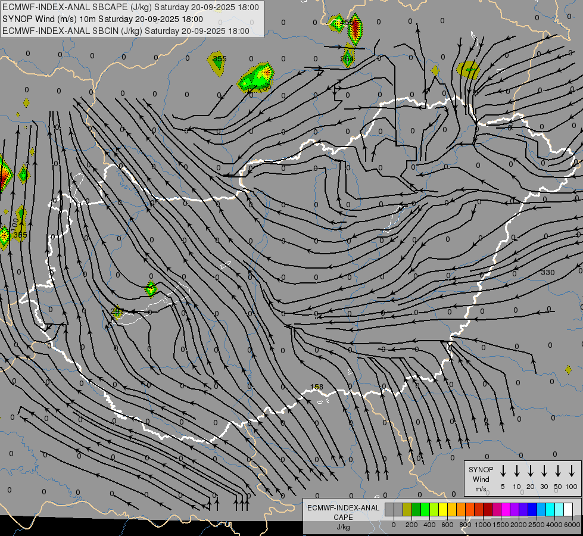Select the pure blue CAPE legend swatch
Viewport: 583px width, 536px height.
[x=532, y=509]
